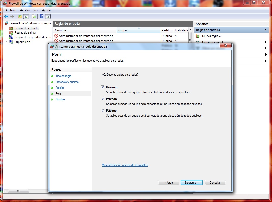Sort rules by the Nombre column header

click(85, 30)
